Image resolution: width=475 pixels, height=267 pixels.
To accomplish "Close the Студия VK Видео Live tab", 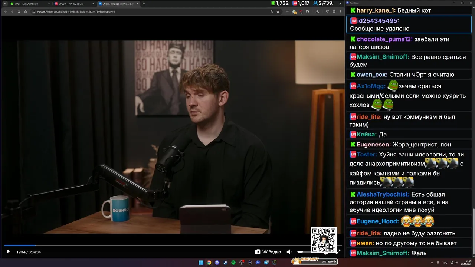I will [93, 4].
